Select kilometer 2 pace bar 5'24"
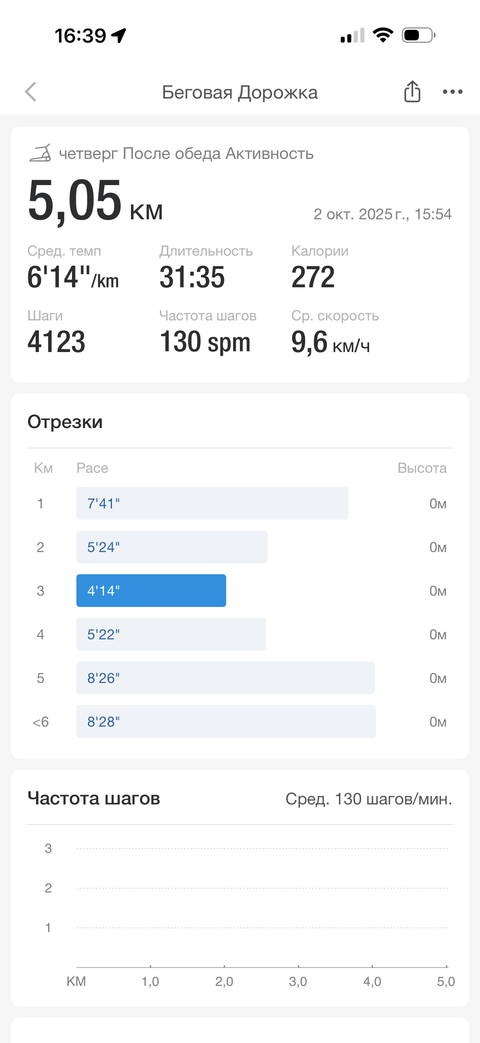Image resolution: width=480 pixels, height=1043 pixels. pos(172,547)
